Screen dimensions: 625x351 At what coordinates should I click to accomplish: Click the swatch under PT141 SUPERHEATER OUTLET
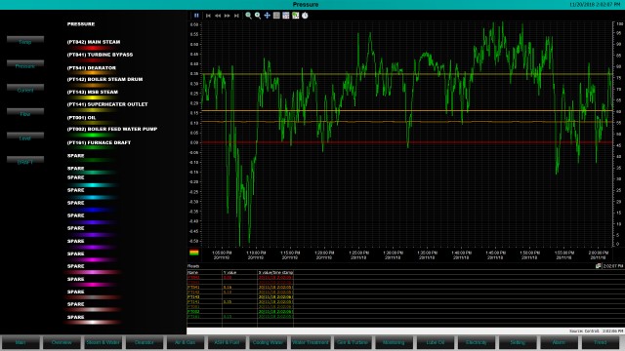tap(92, 110)
